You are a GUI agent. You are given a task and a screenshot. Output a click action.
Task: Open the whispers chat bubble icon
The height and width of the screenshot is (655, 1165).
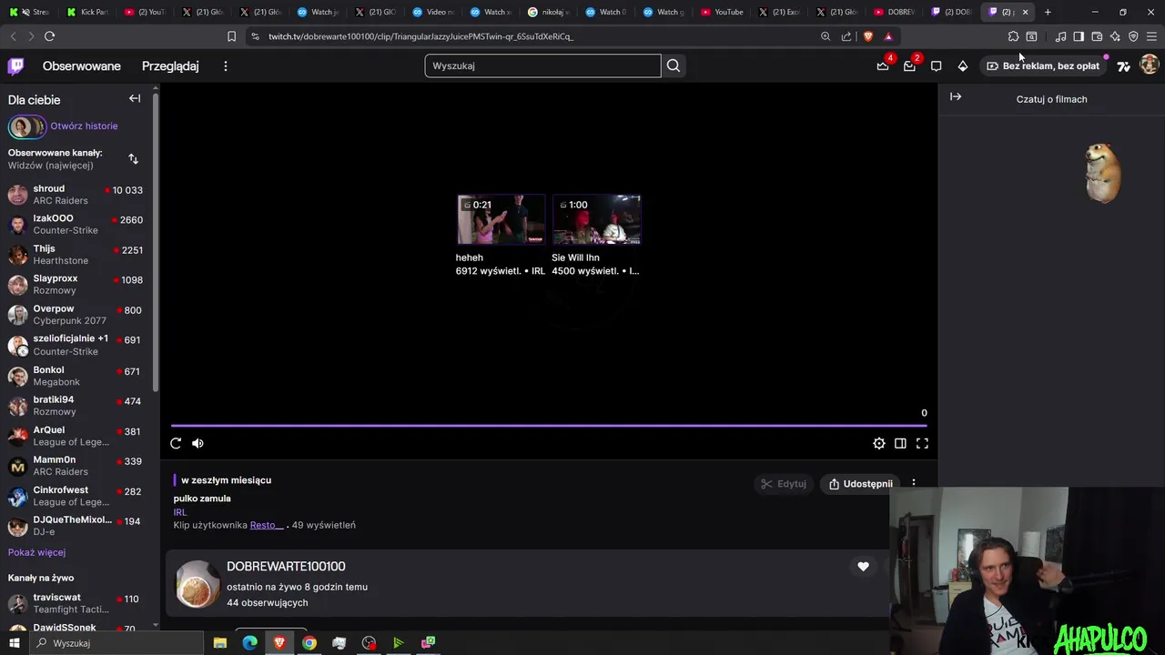(x=936, y=65)
